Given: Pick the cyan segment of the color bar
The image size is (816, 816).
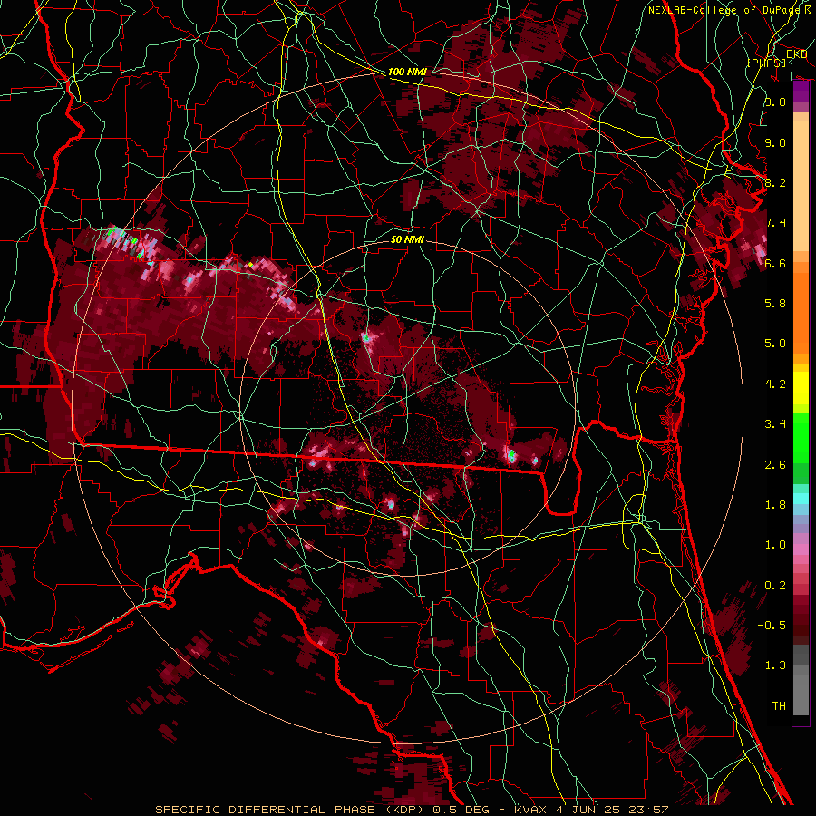Looking at the screenshot, I should point(801,498).
